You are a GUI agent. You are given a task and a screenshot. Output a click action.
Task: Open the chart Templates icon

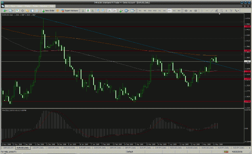click(x=132, y=10)
